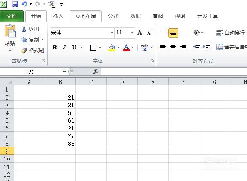Increase font size with large A icon
Screen dimensions: 247x181
pyautogui.click(x=140, y=33)
